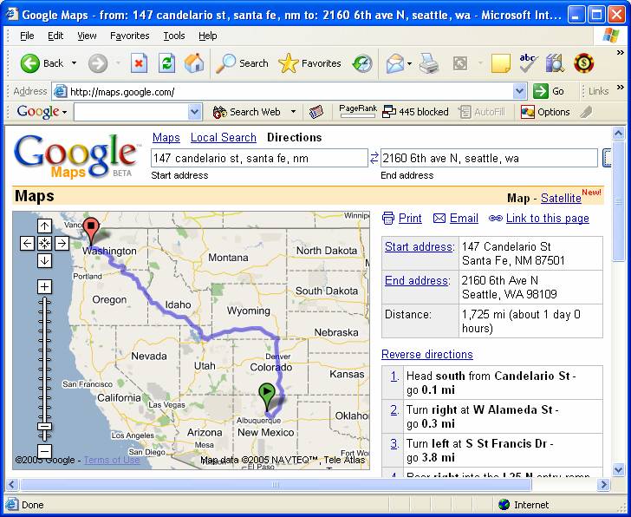Click the Back arrow button

pos(30,63)
